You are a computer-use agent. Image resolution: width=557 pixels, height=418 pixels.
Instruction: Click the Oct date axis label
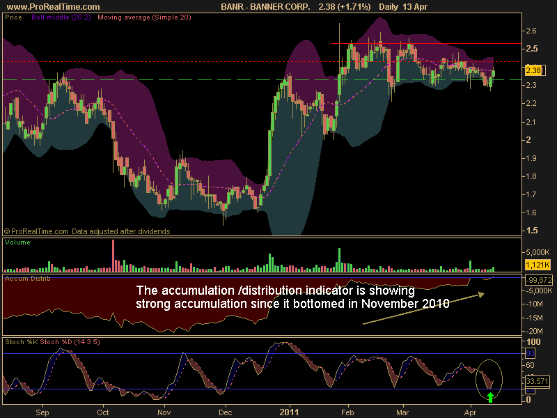(x=103, y=412)
